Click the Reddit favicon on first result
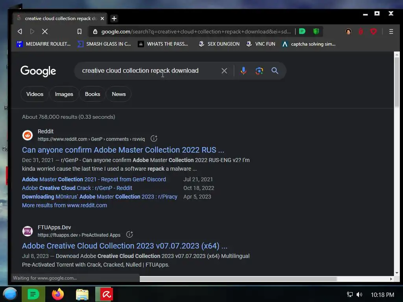The height and width of the screenshot is (302, 403). [28, 135]
